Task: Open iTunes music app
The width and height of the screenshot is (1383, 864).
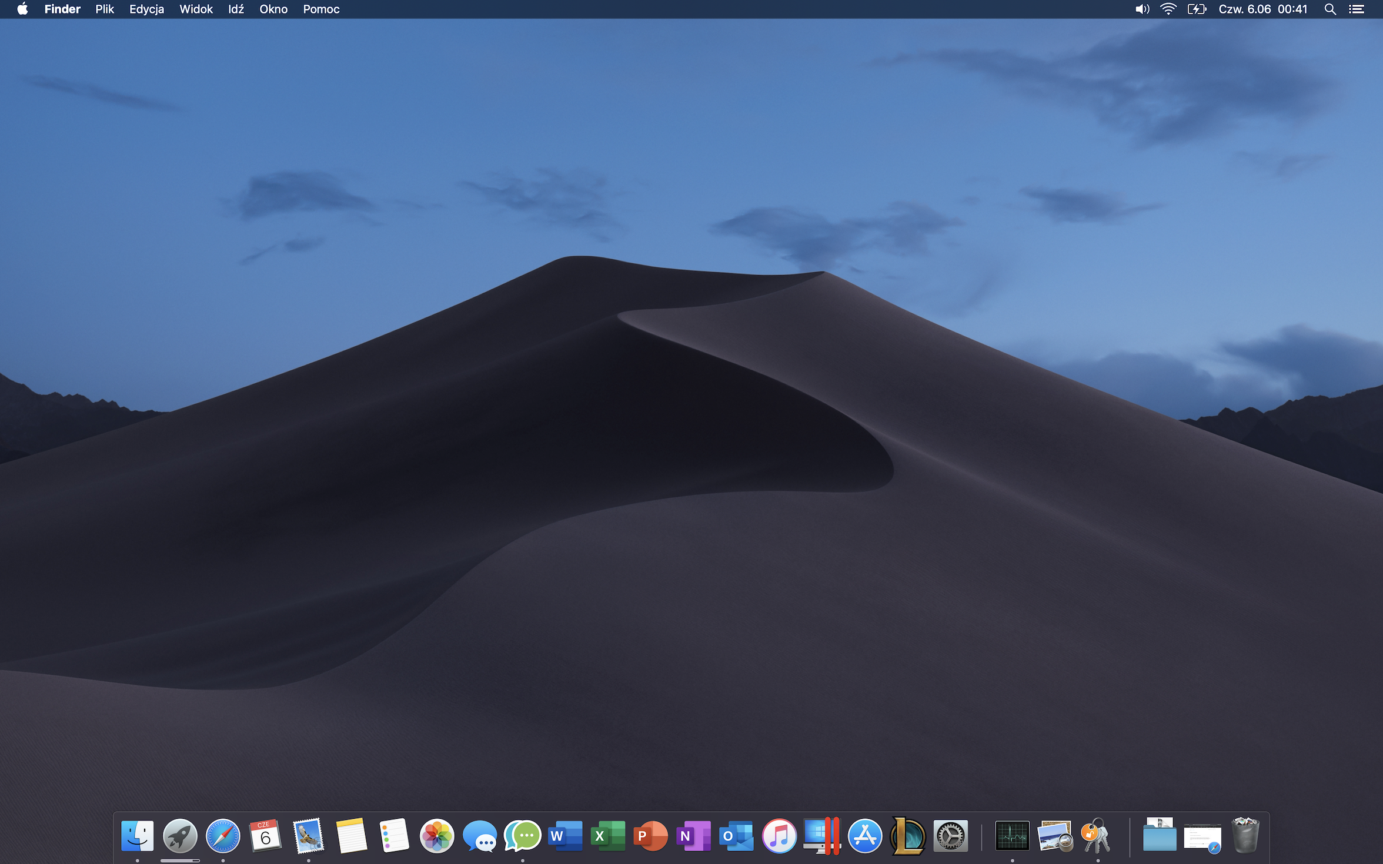Action: 779,835
